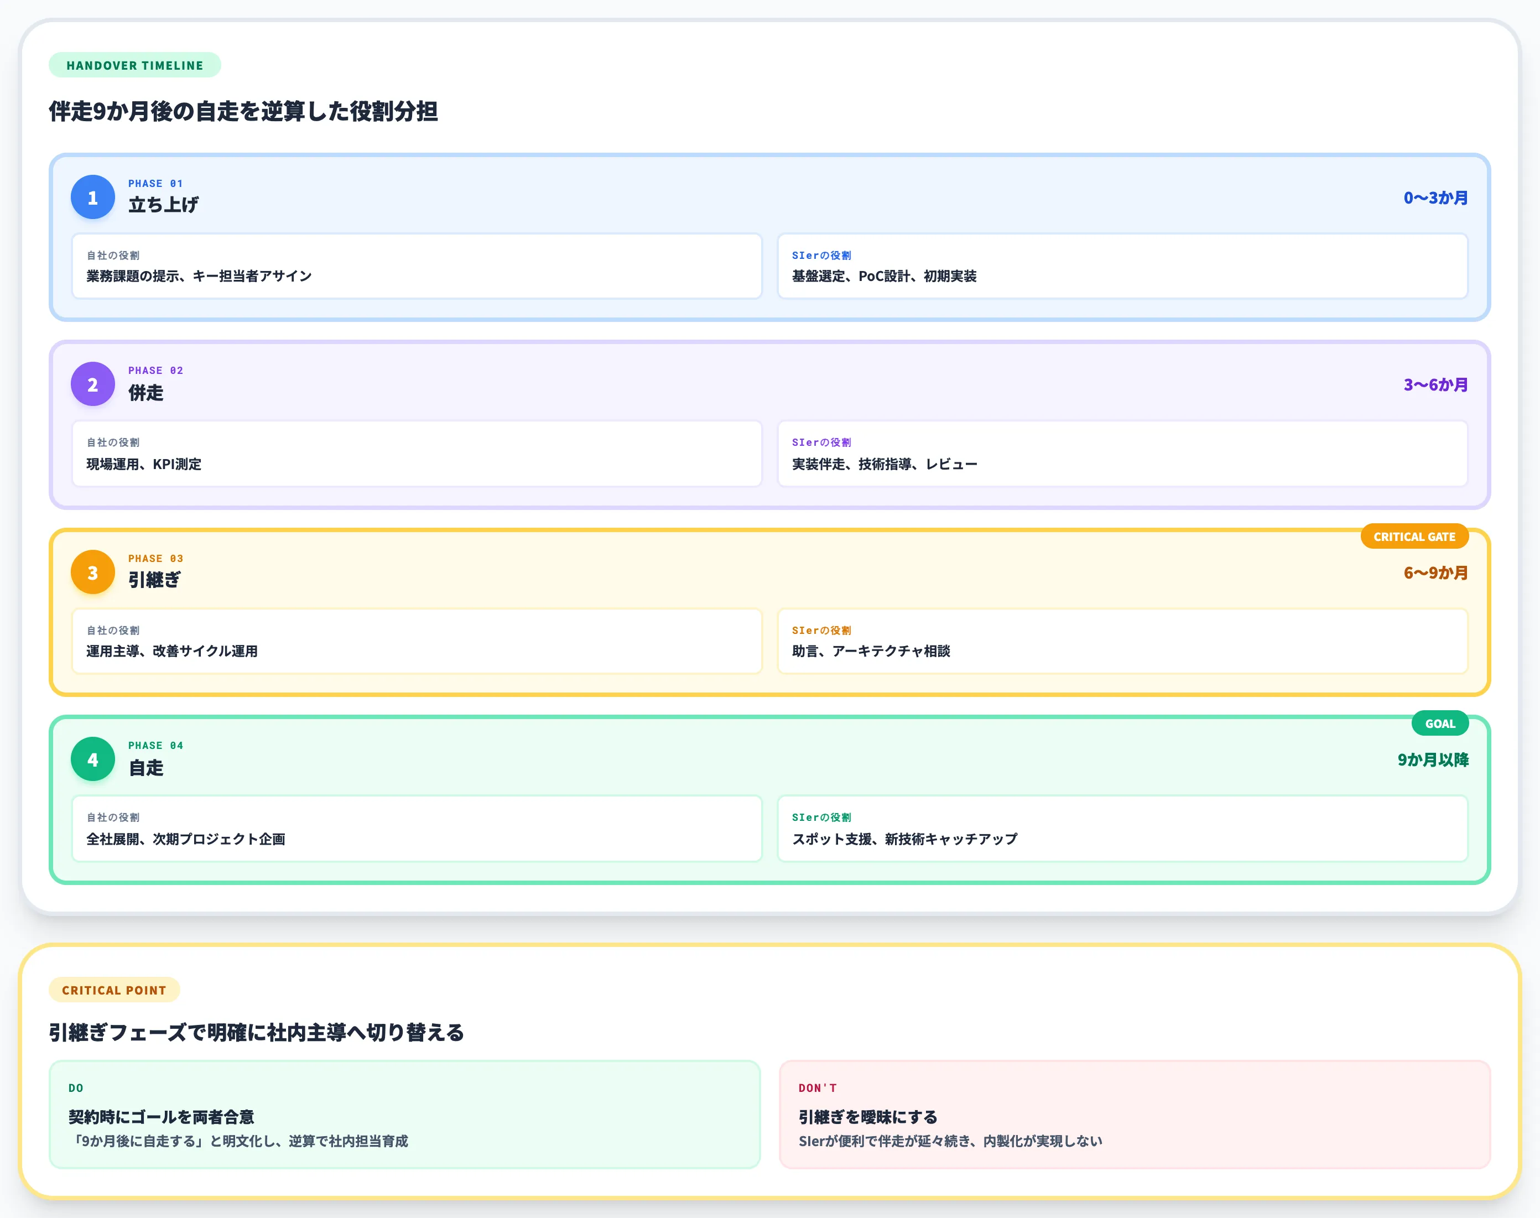Image resolution: width=1540 pixels, height=1218 pixels.
Task: Click the purple phase 2 number circle
Action: (93, 384)
